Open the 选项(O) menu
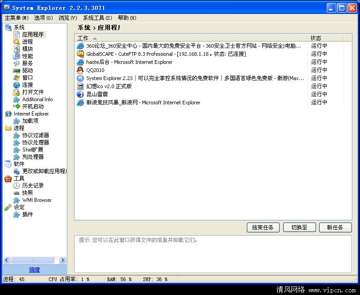 [44, 18]
